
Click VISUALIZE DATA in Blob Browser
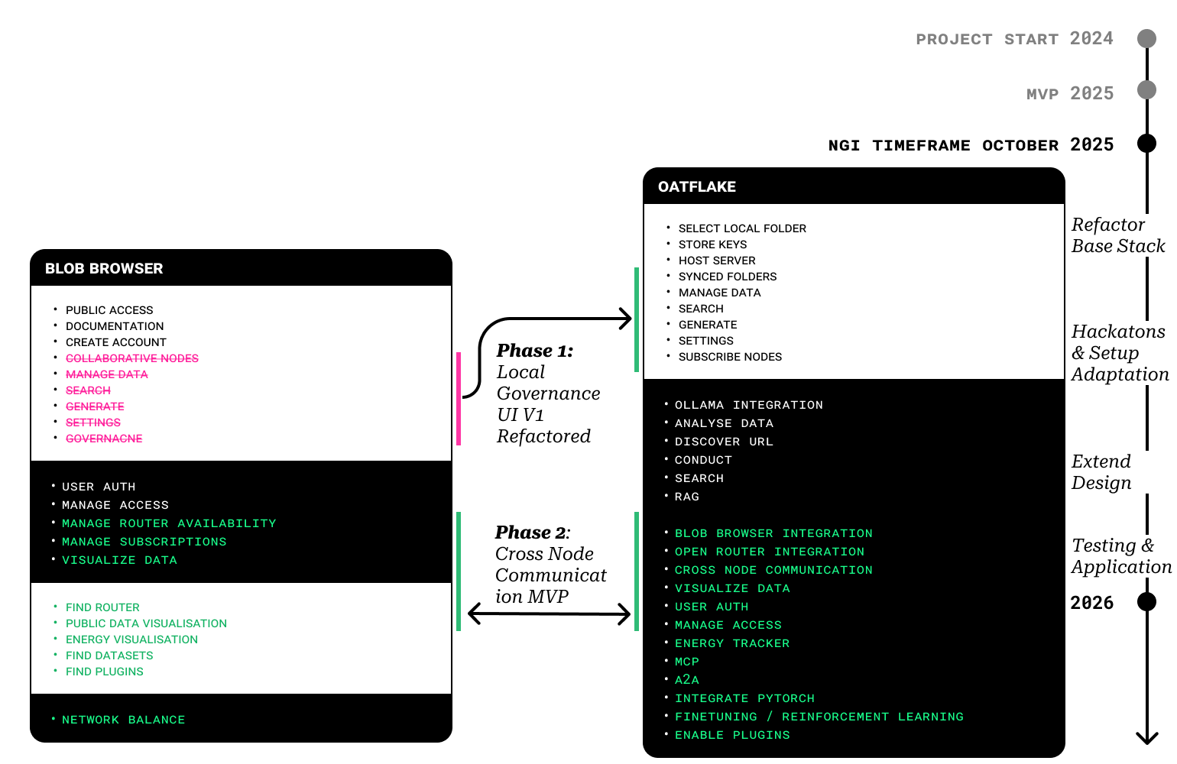[x=119, y=560]
